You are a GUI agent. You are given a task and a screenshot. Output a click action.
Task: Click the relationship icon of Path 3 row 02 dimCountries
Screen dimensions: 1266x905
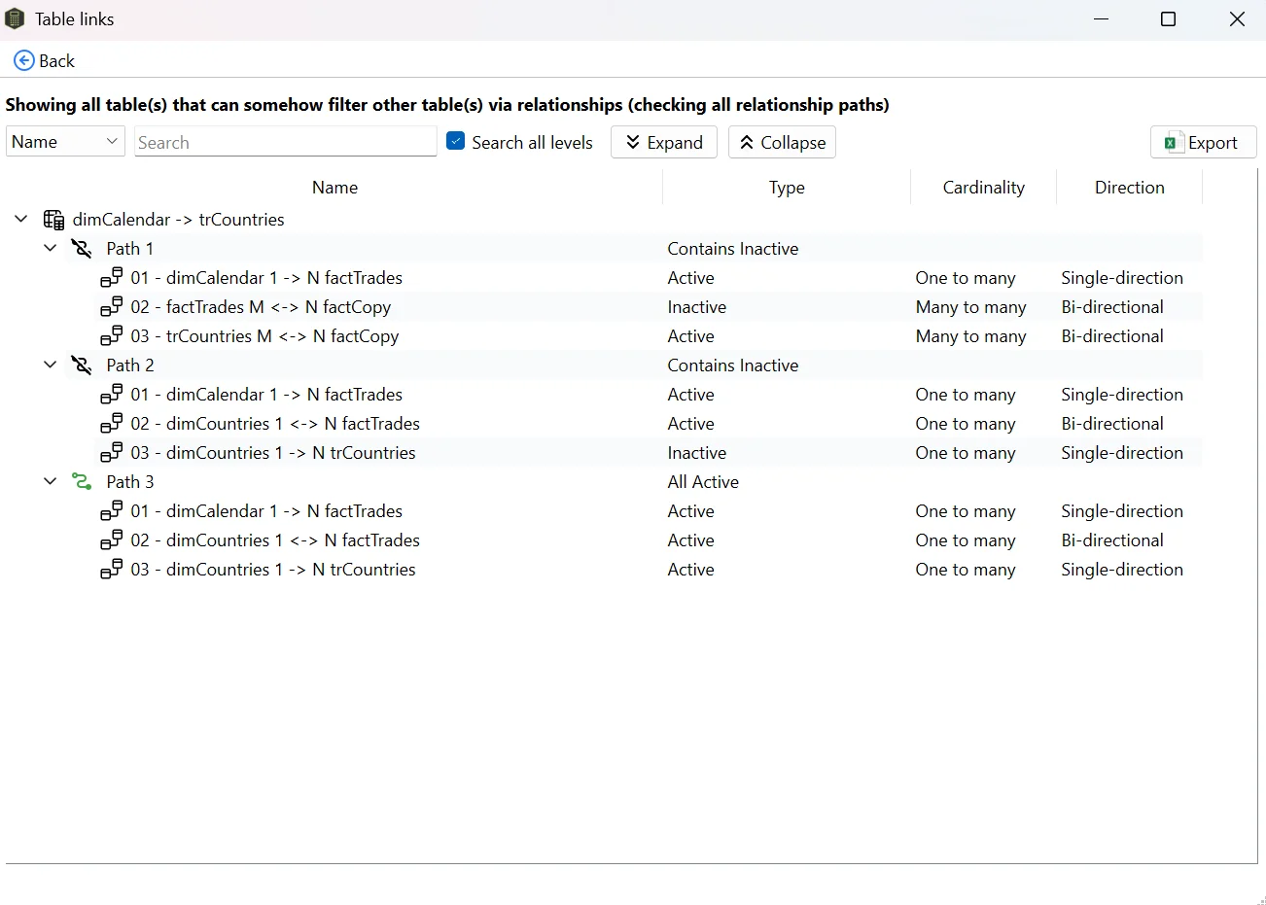(x=112, y=540)
